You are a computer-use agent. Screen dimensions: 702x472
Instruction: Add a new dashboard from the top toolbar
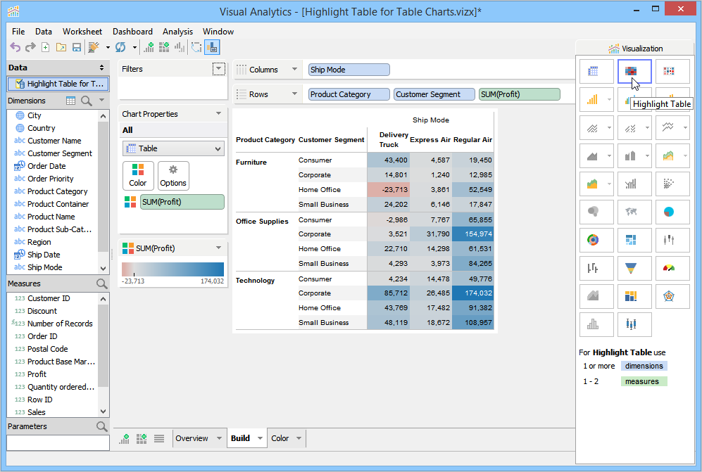164,47
